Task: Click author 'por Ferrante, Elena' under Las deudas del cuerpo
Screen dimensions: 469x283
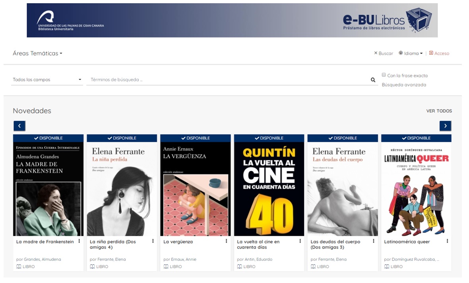Action: coord(328,260)
